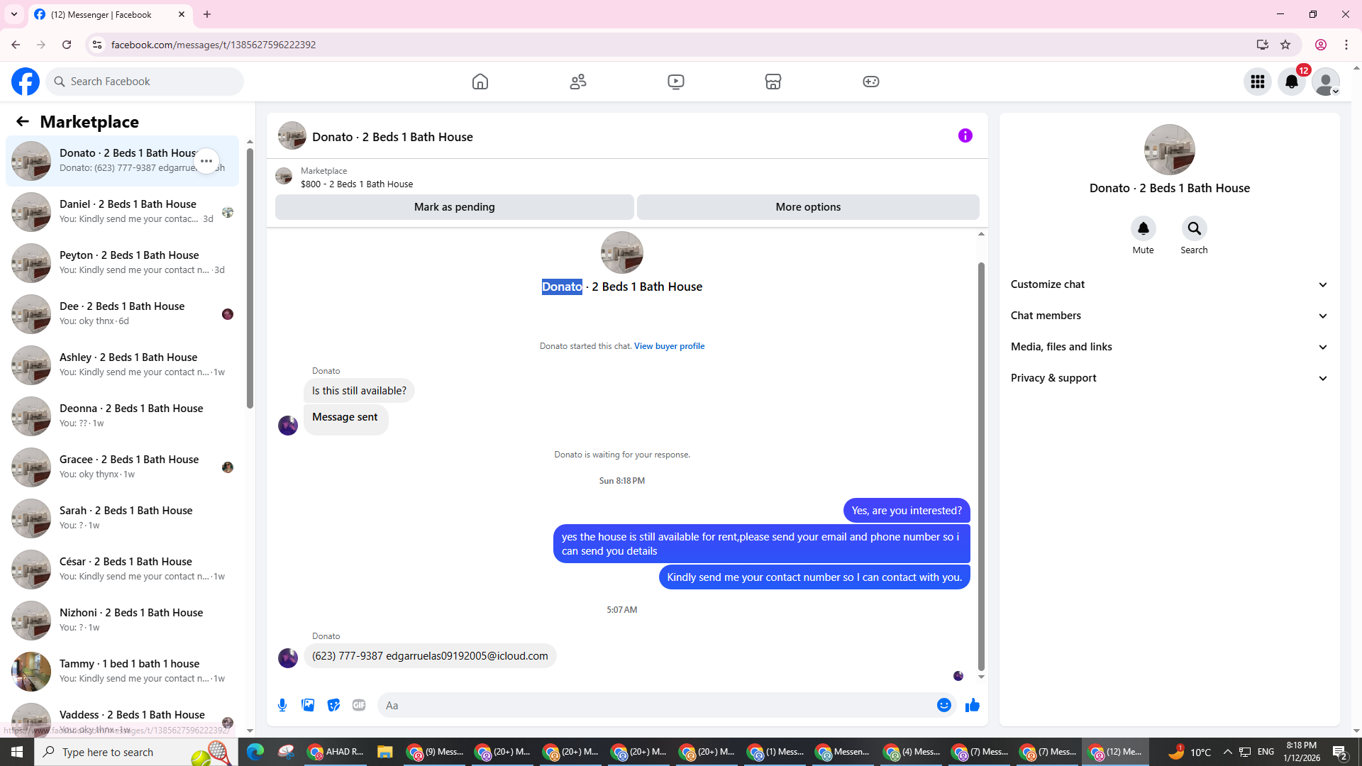Click the Mark as pending button

pyautogui.click(x=454, y=207)
